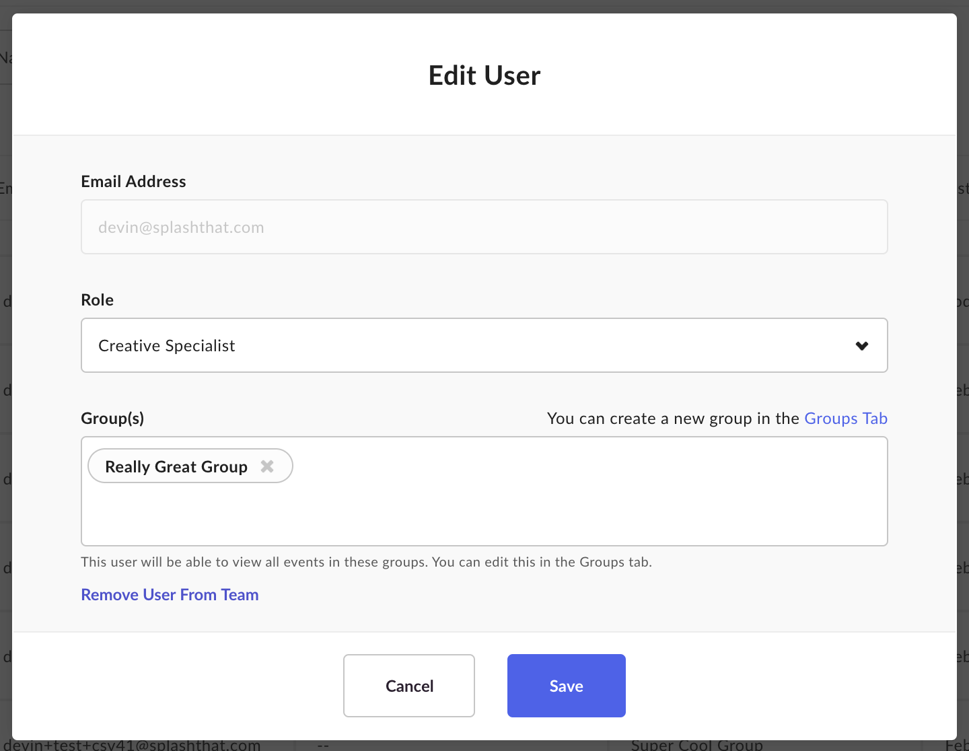
Task: Open the Groups Tab link
Action: 846,419
